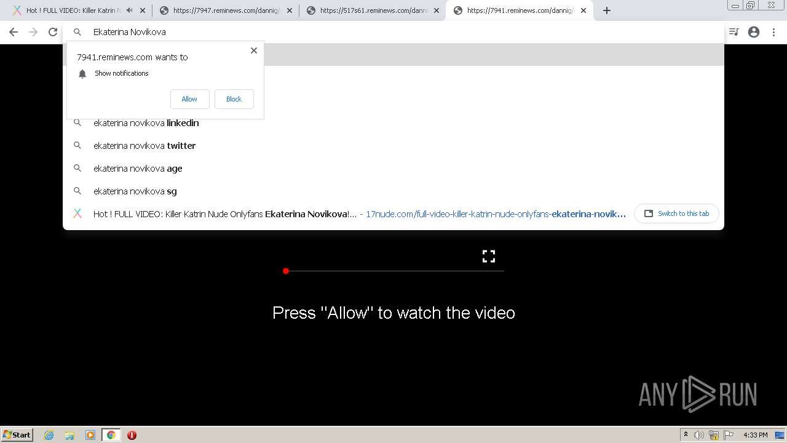Viewport: 787px width, 443px height.
Task: Show hidden system tray icons
Action: pos(686,435)
